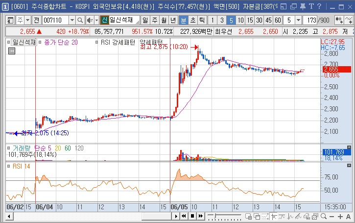Click the stock search magnifier icon
This screenshot has height=223, width=355.
tap(80, 20)
